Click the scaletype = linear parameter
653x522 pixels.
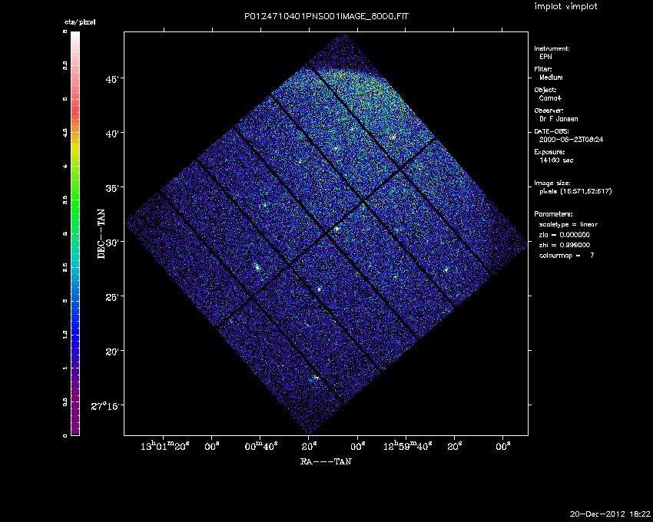[x=568, y=224]
